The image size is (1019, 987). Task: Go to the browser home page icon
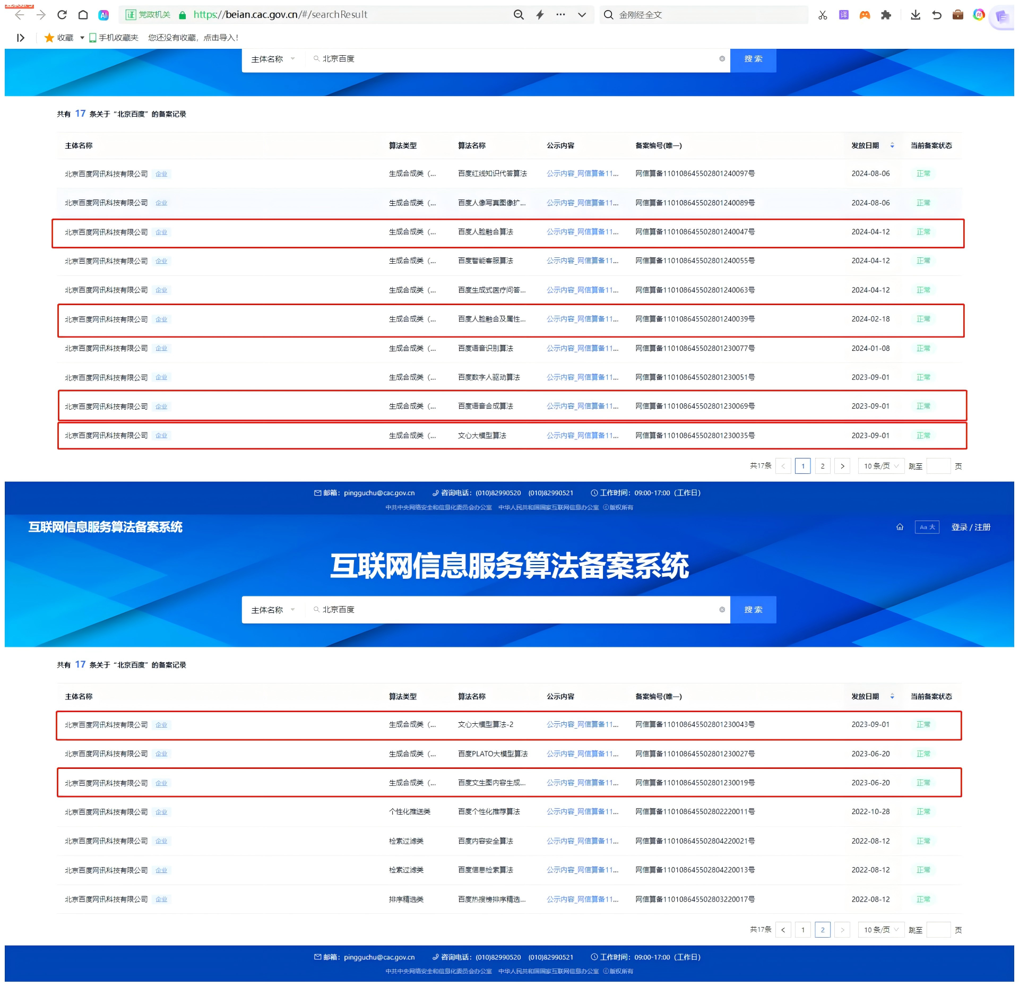tap(83, 15)
